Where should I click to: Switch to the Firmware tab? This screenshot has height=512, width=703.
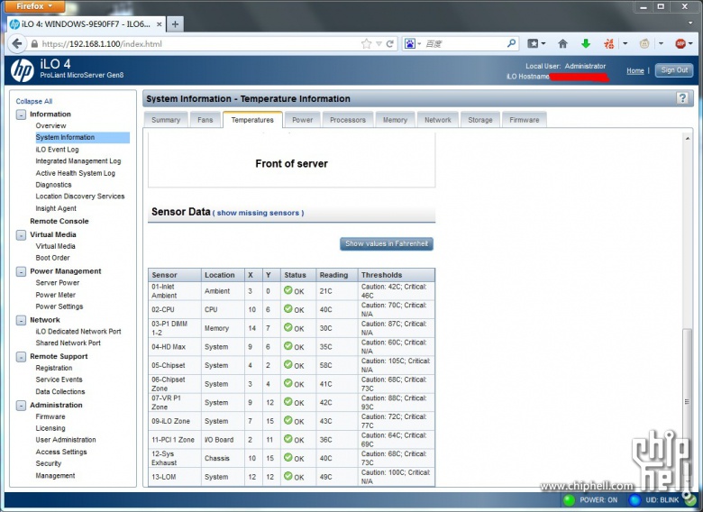click(525, 120)
